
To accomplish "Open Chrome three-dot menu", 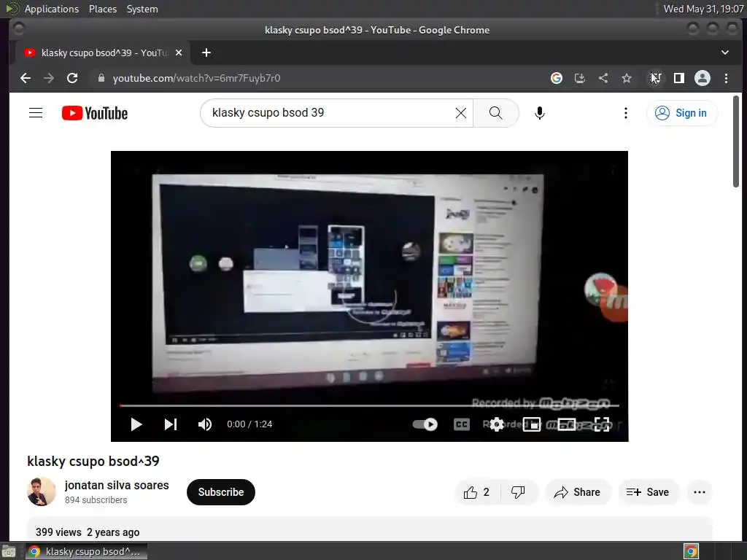I will coord(726,78).
